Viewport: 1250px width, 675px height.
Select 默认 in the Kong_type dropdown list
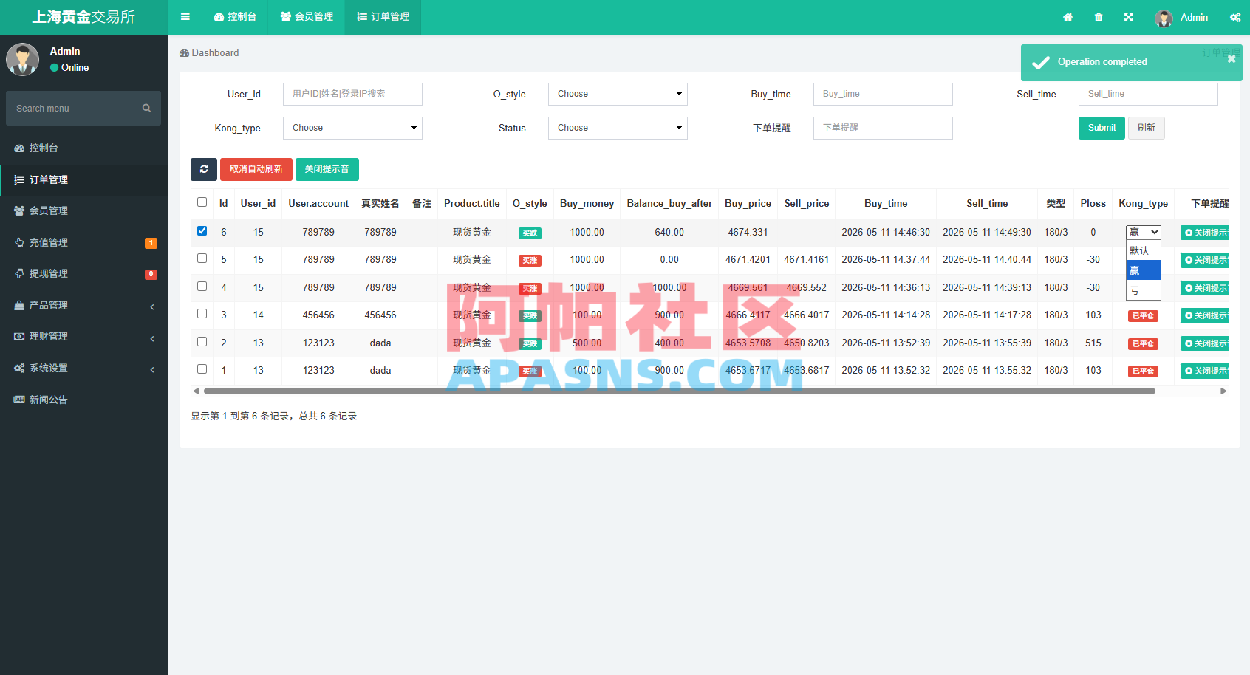click(1143, 250)
